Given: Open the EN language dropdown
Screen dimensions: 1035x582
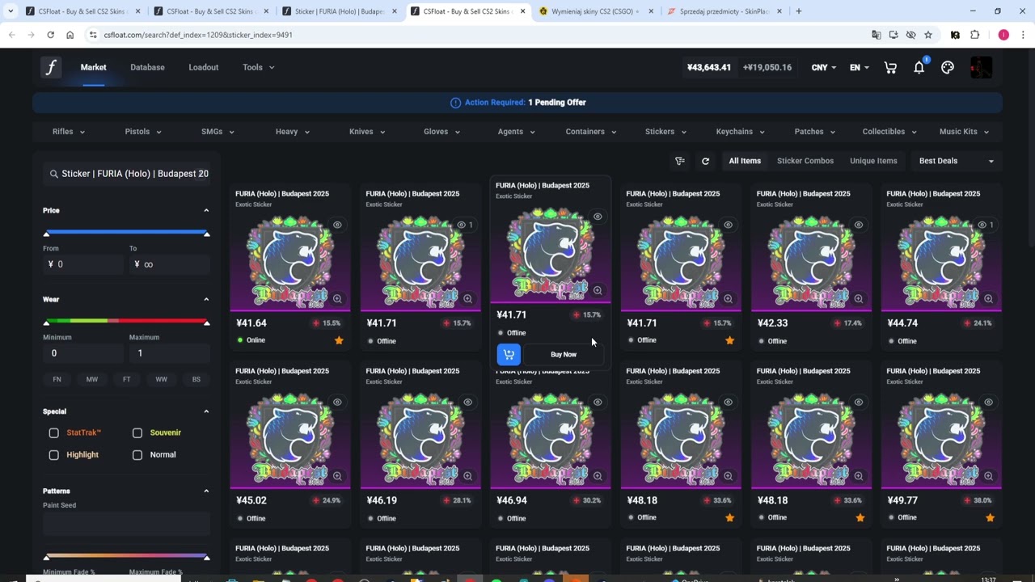Looking at the screenshot, I should coord(860,68).
